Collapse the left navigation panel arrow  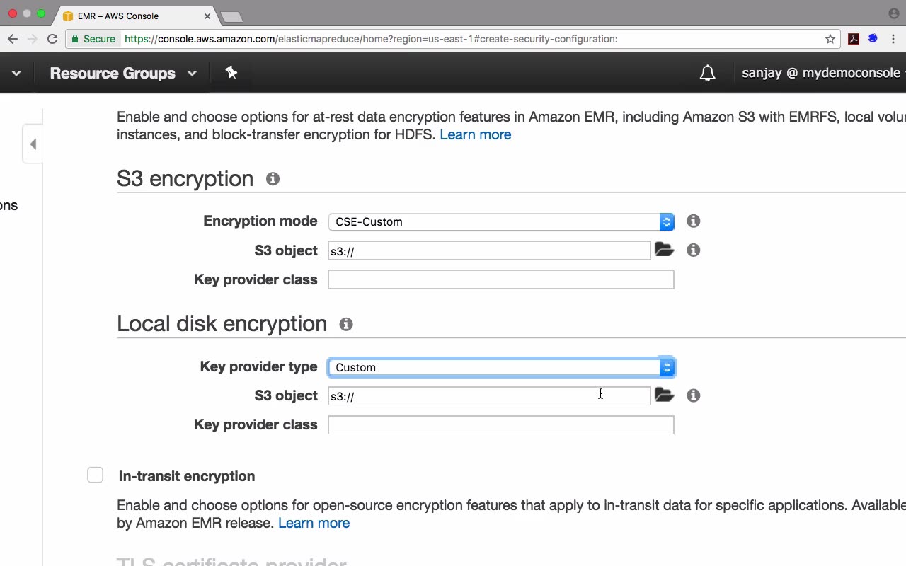point(33,144)
